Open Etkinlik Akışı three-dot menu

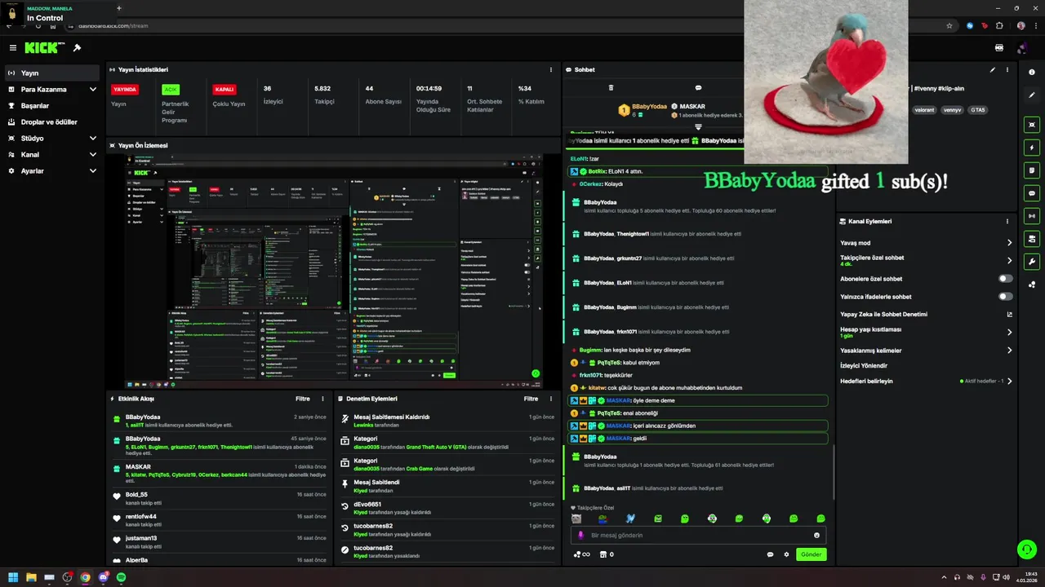[x=322, y=399]
